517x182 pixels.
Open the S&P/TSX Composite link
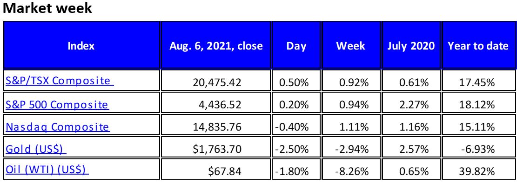(60, 81)
